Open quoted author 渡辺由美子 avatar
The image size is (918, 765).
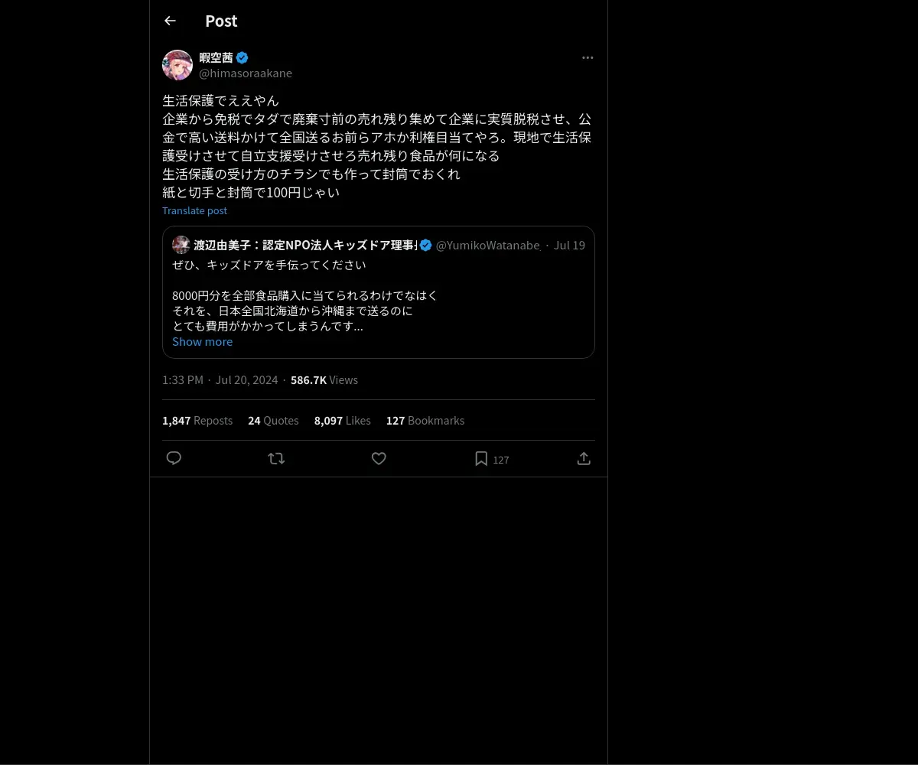181,245
